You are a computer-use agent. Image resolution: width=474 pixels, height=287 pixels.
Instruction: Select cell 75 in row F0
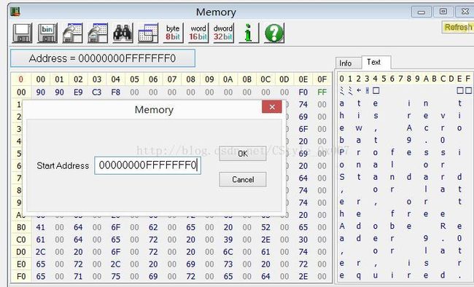(115, 276)
